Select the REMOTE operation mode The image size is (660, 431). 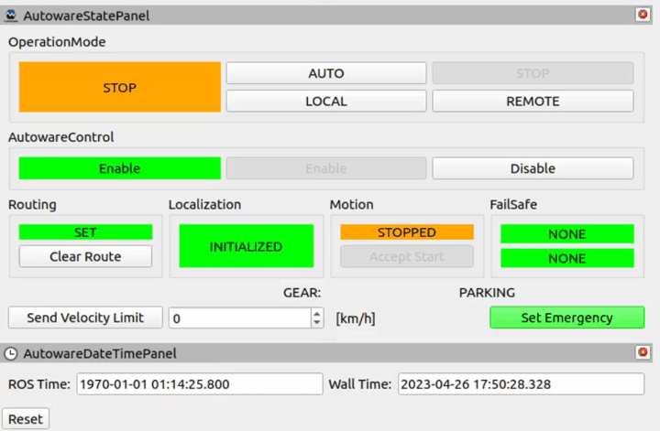pyautogui.click(x=533, y=101)
